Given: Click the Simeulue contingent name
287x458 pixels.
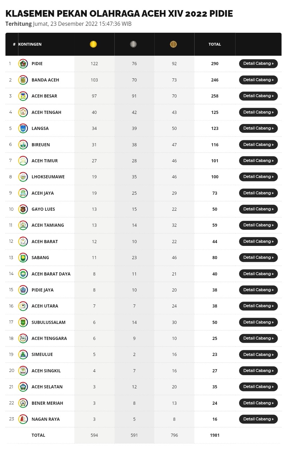Looking at the screenshot, I should 42,355.
